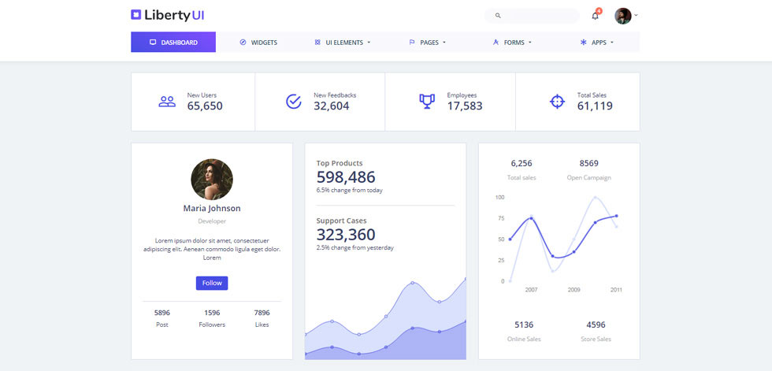Open the Forms menu
The width and height of the screenshot is (772, 371).
click(x=512, y=43)
